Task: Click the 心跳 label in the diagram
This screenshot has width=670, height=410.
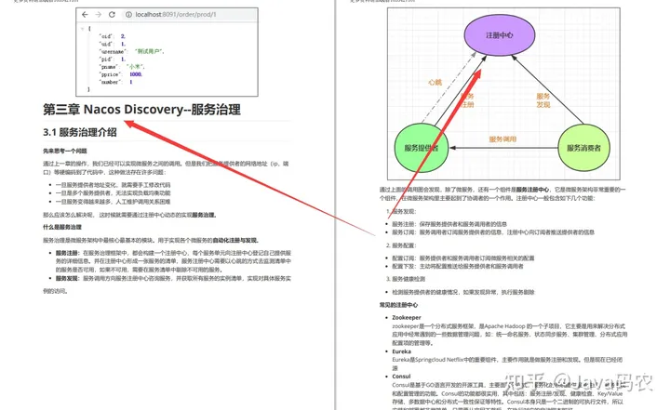Action: pos(435,83)
